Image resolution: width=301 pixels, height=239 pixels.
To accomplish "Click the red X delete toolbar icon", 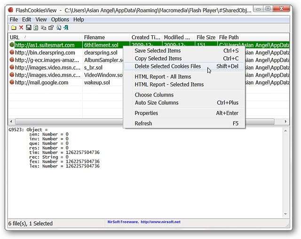I will pyautogui.click(x=21, y=28).
